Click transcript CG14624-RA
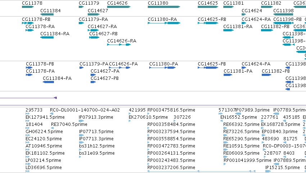Image resolution: width=306 pixels, height=173 pixels. tap(256, 19)
